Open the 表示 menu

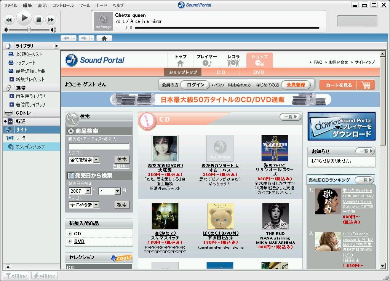42,5
